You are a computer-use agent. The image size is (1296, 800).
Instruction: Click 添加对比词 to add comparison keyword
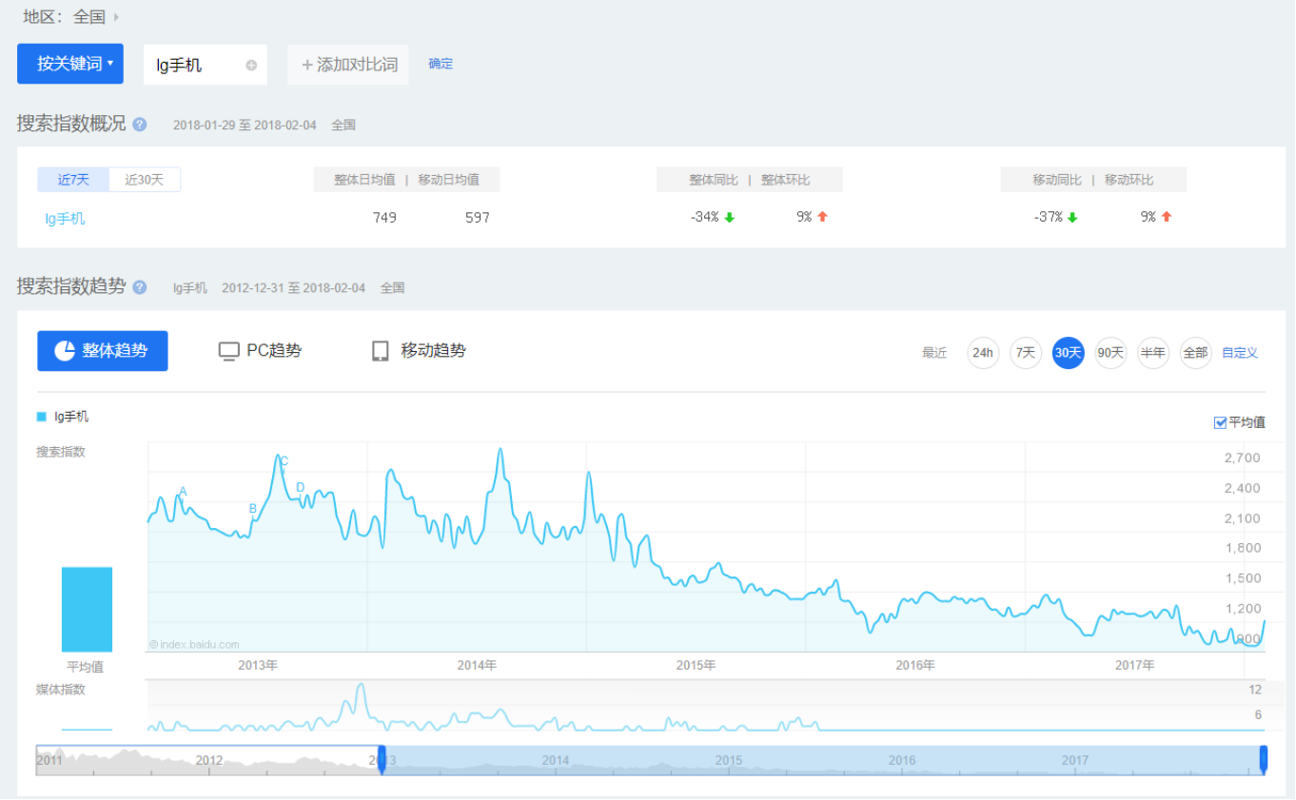click(x=348, y=65)
